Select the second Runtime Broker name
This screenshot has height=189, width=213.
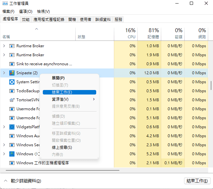click(x=30, y=55)
